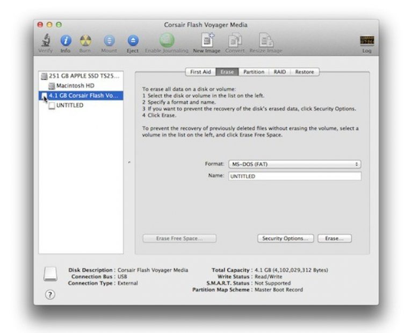The width and height of the screenshot is (411, 333).
Task: Click the Erase Free Space button
Action: click(x=179, y=238)
